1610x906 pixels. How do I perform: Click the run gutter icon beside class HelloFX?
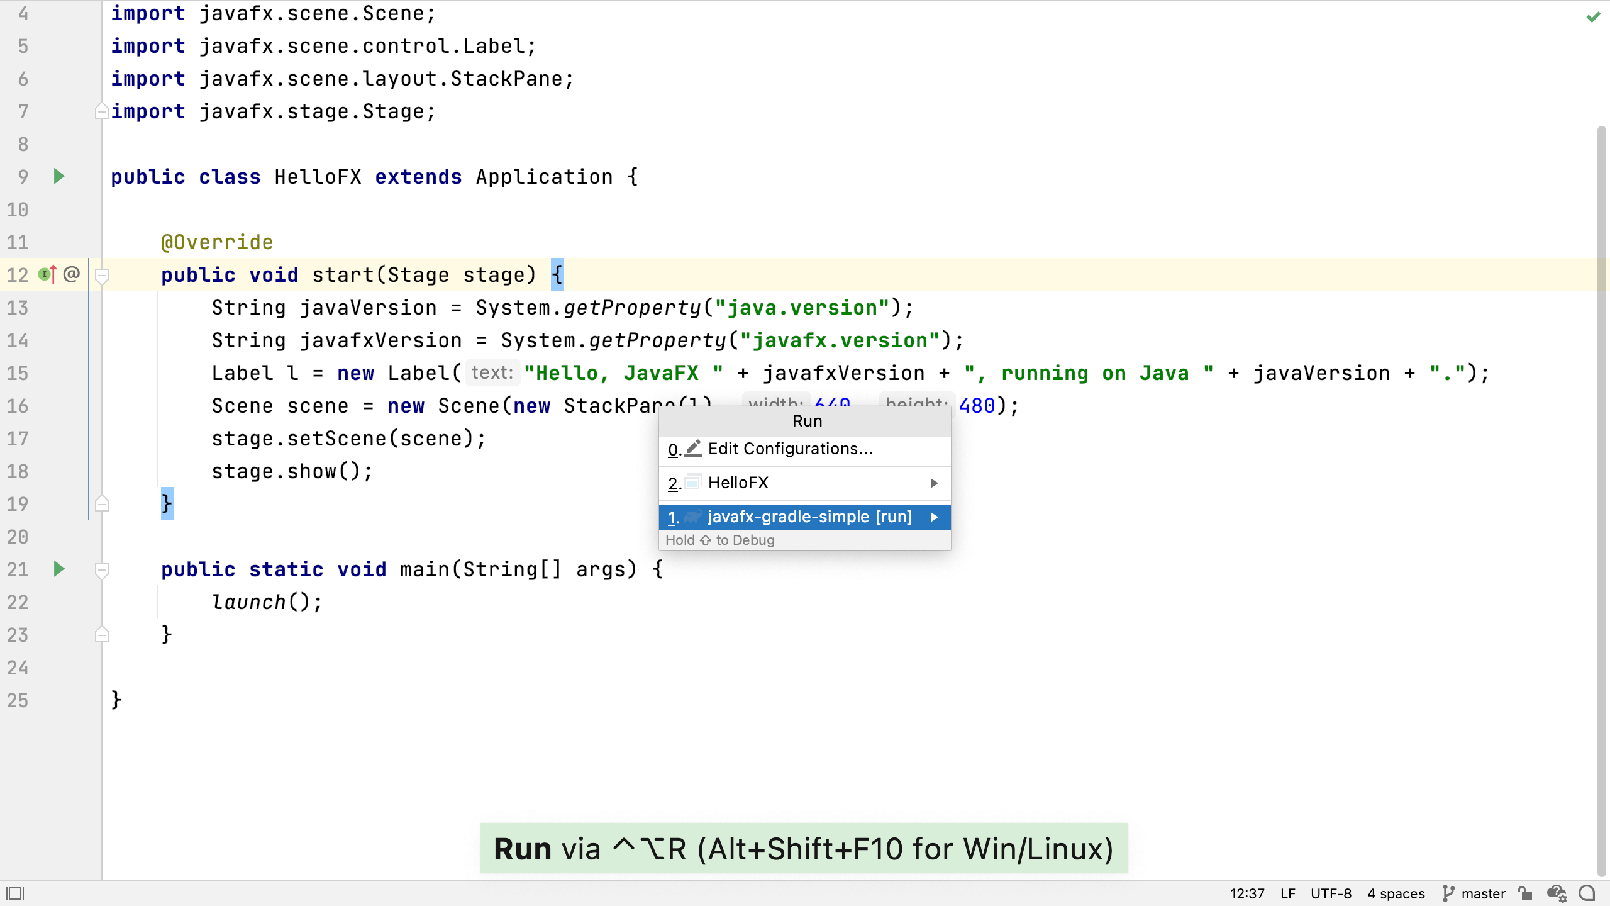click(x=59, y=176)
